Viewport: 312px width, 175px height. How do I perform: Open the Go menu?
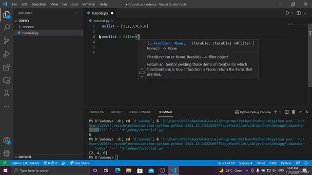pyautogui.click(x=65, y=4)
